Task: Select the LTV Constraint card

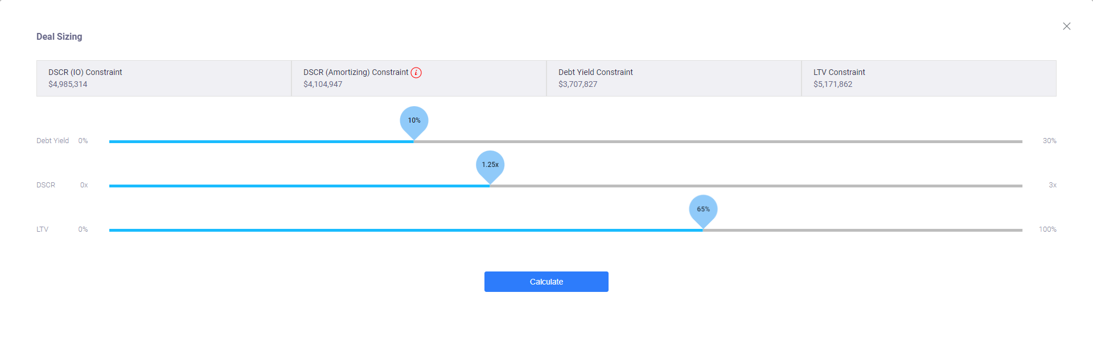Action: point(929,78)
